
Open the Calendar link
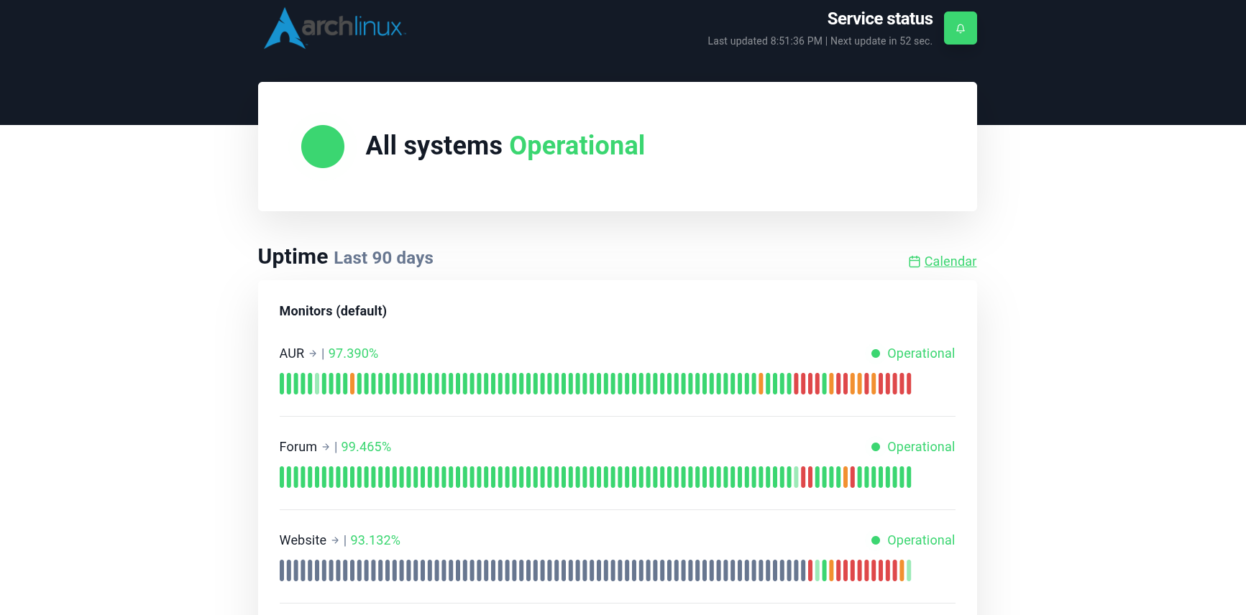click(950, 262)
